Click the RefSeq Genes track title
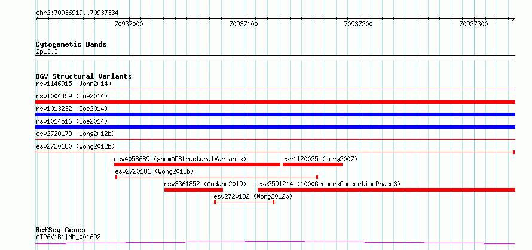Image resolution: width=532 pixels, height=250 pixels. 61,230
